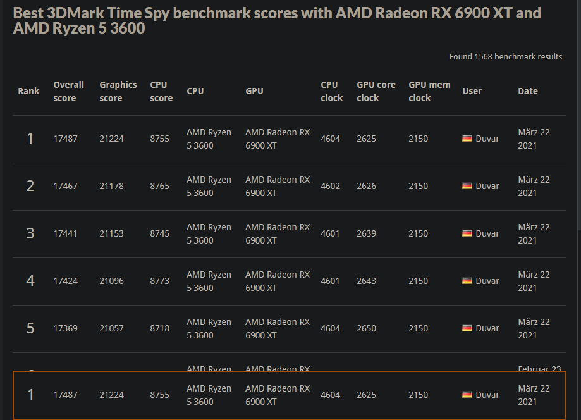Select graphics score 21178
This screenshot has width=581, height=420.
[111, 186]
